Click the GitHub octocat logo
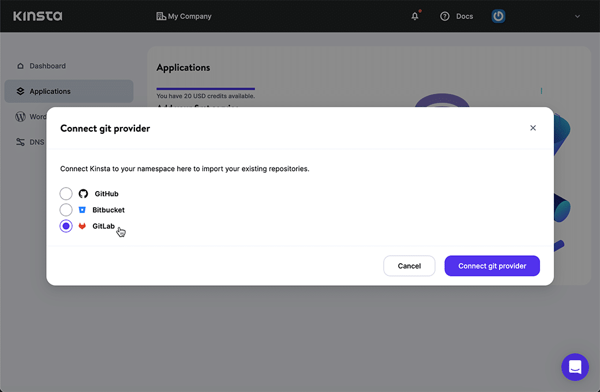Image resolution: width=600 pixels, height=392 pixels. (83, 194)
